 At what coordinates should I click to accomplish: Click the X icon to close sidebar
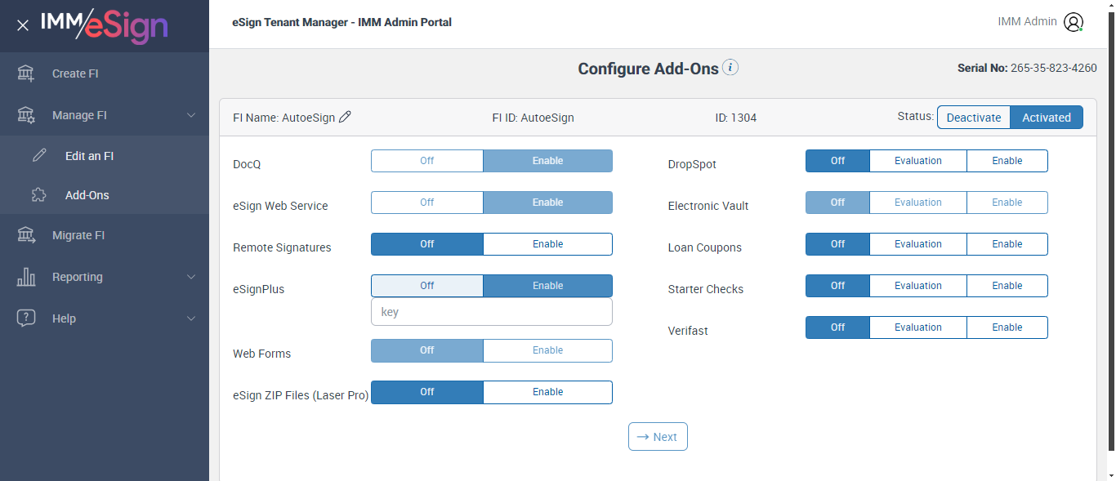pyautogui.click(x=23, y=25)
